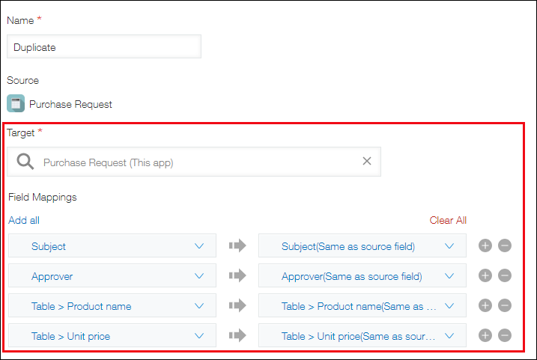Viewport: 537px width, 360px height.
Task: Expand Table > Unit price source dropdown
Action: click(x=112, y=335)
